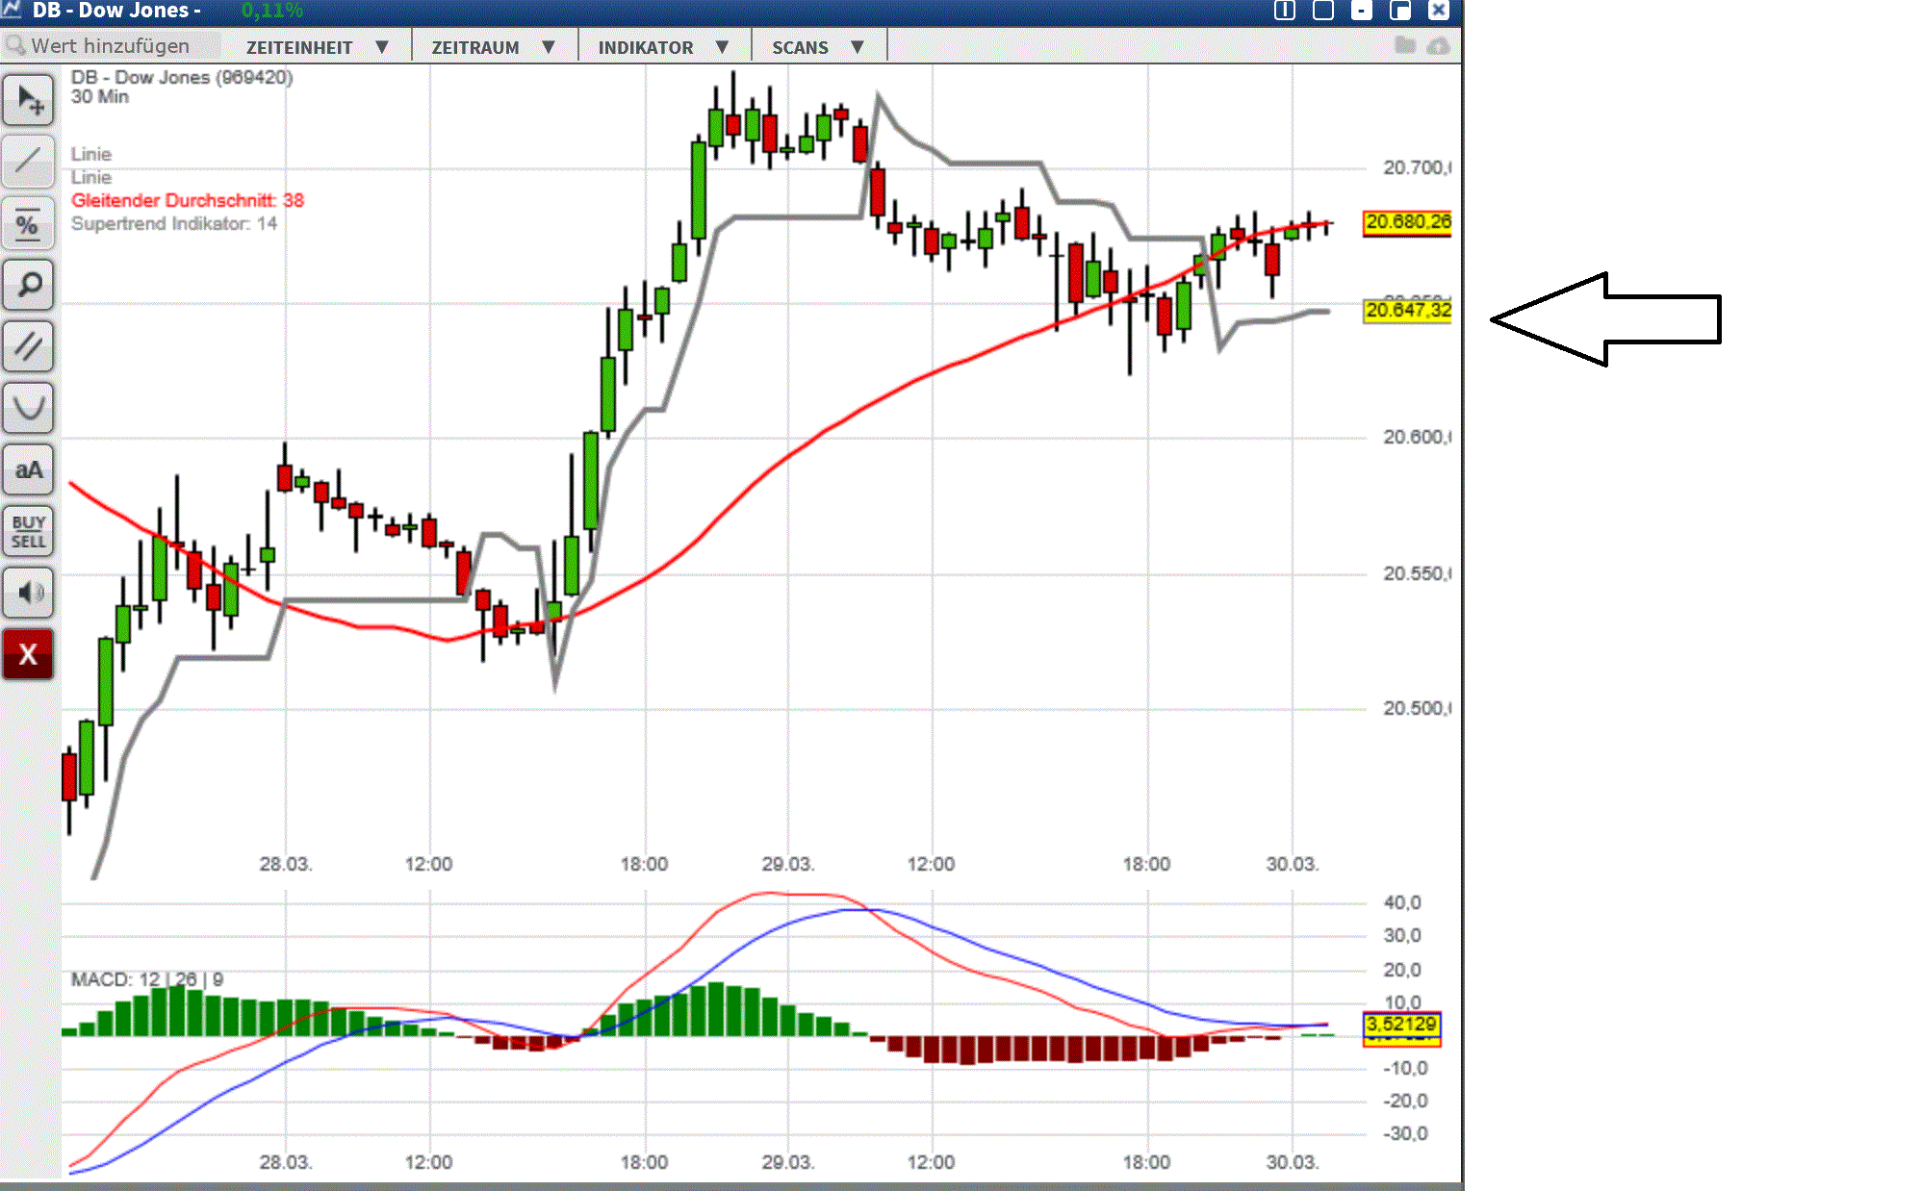The height and width of the screenshot is (1191, 1921).
Task: Choose the parallel lines drawing tool
Action: (x=28, y=346)
